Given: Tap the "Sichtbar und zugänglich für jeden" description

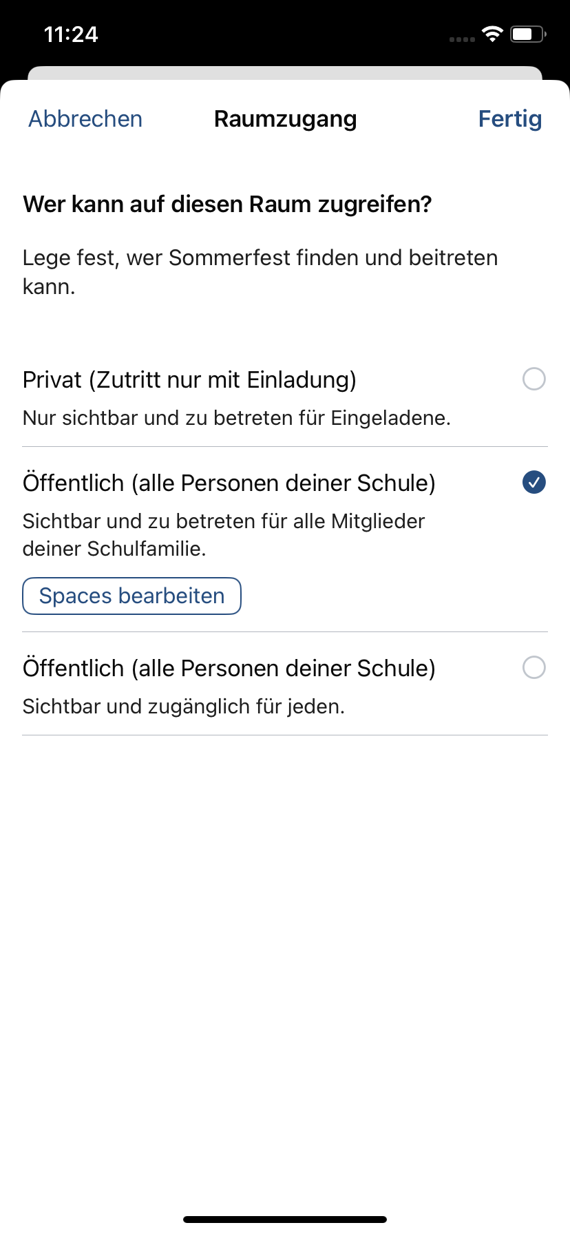Looking at the screenshot, I should tap(183, 707).
